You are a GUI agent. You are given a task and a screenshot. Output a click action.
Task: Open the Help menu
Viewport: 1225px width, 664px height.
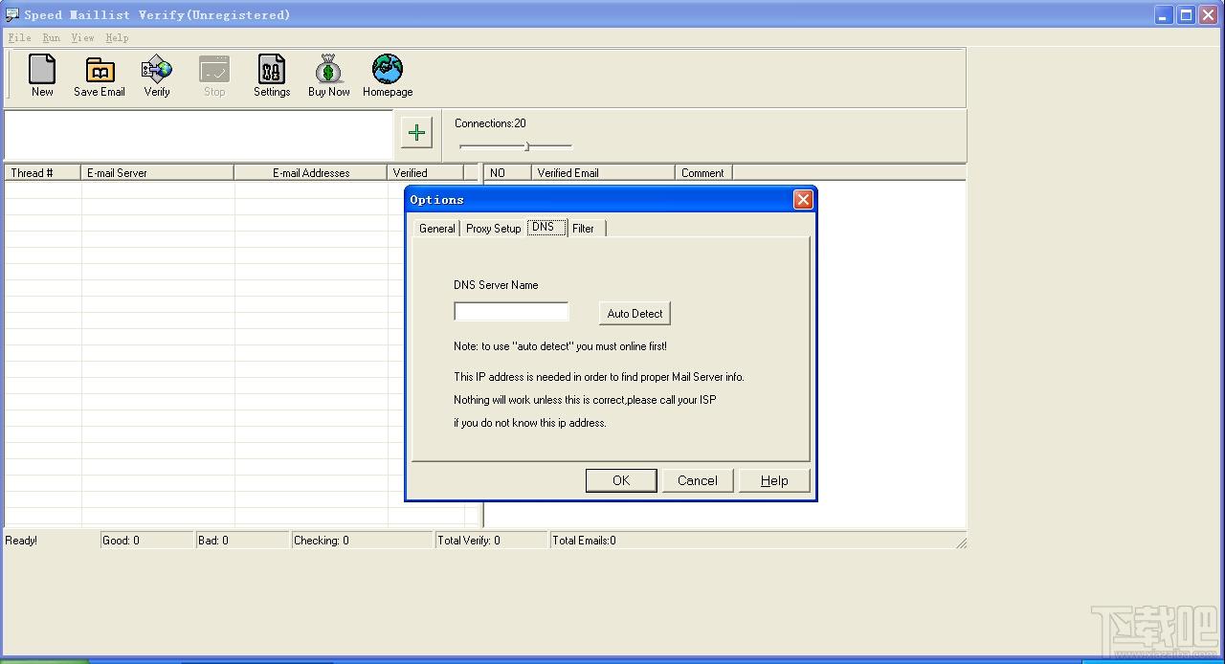click(x=117, y=37)
